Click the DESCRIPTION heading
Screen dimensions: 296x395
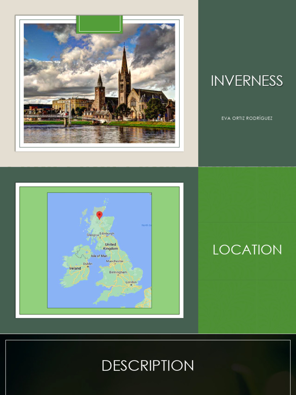148,365
